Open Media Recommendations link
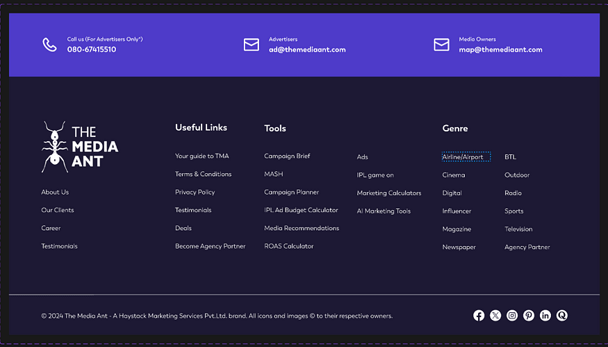 (x=302, y=228)
